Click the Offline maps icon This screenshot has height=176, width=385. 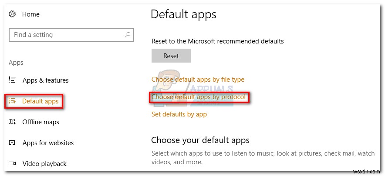[12, 122]
